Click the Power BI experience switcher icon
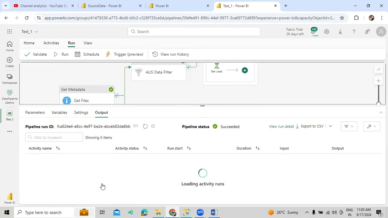388x218 pixels. click(x=9, y=199)
